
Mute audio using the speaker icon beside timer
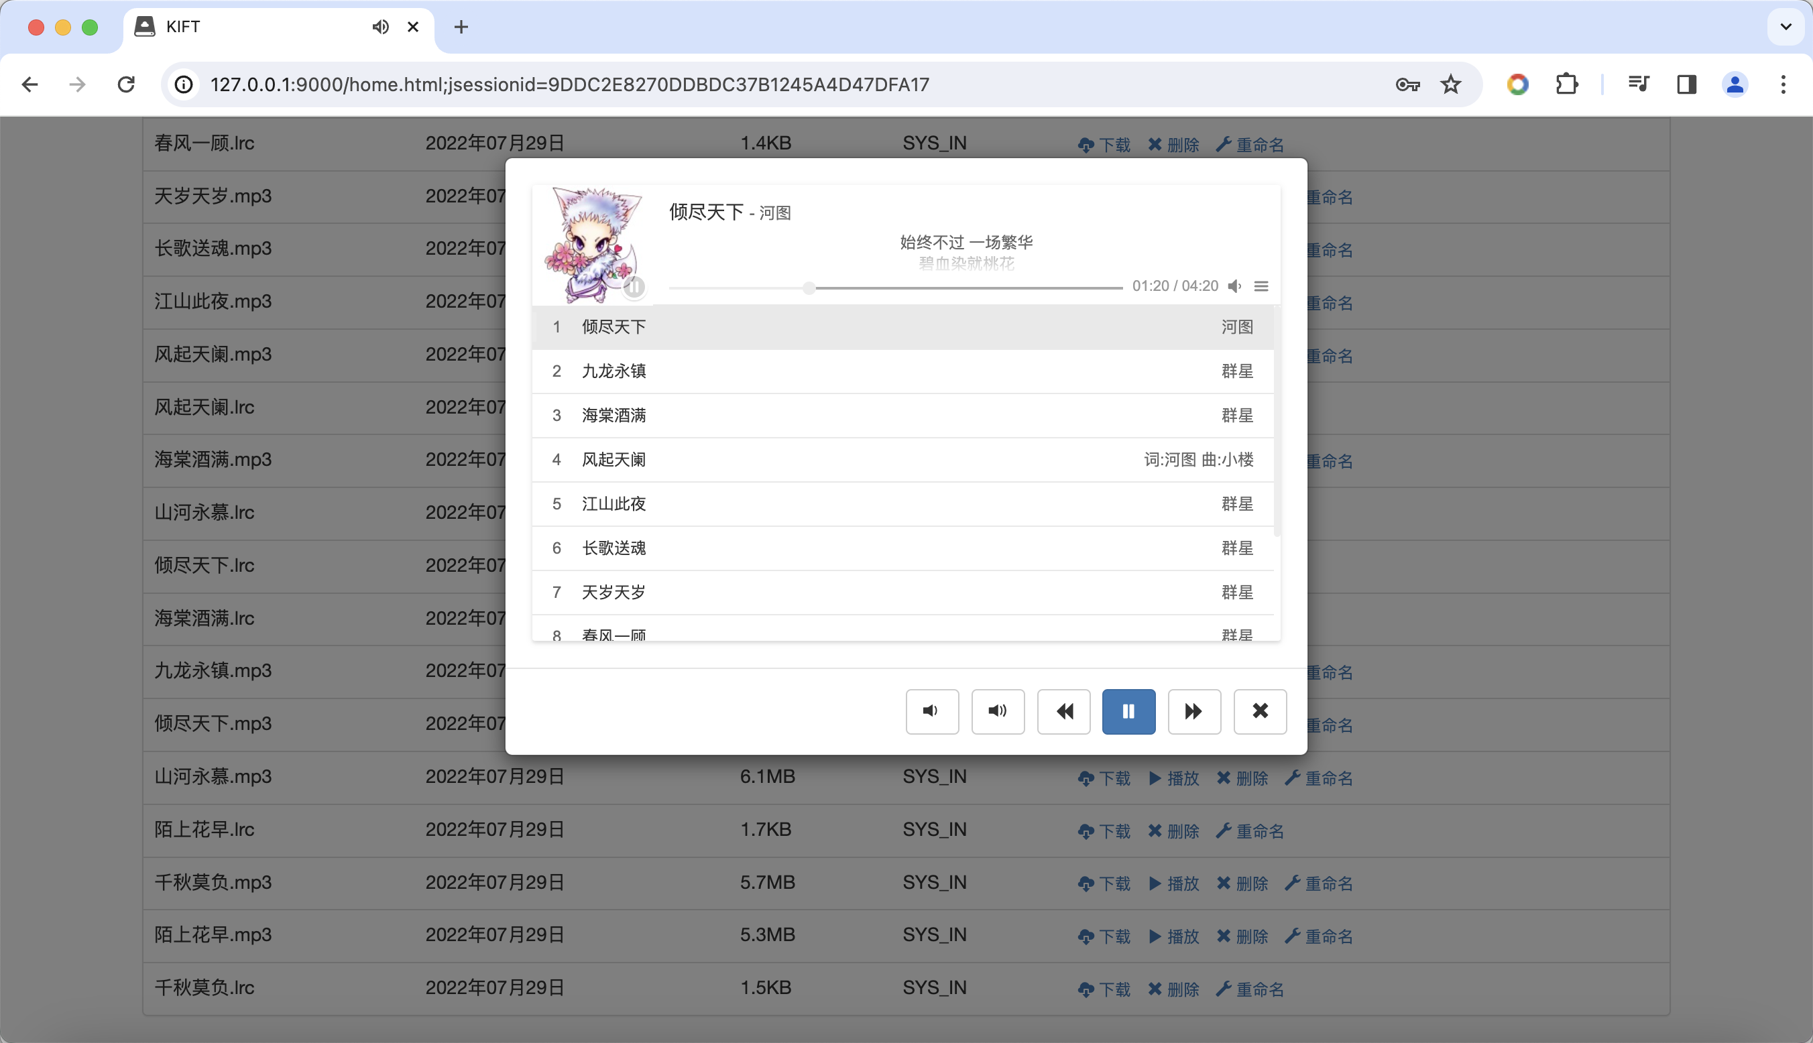tap(1234, 286)
